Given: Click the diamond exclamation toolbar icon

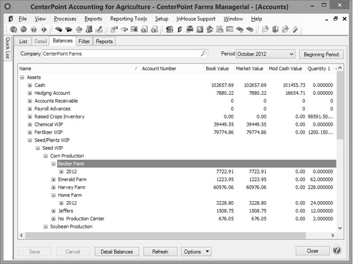Looking at the screenshot, I should click(x=44, y=29).
